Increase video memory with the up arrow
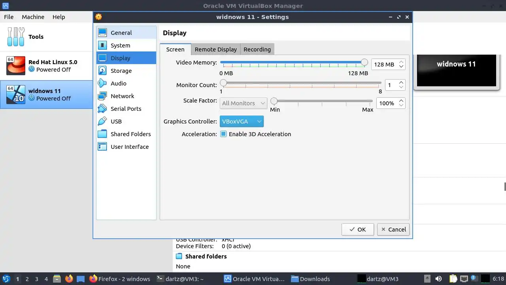The width and height of the screenshot is (506, 285). [401, 62]
